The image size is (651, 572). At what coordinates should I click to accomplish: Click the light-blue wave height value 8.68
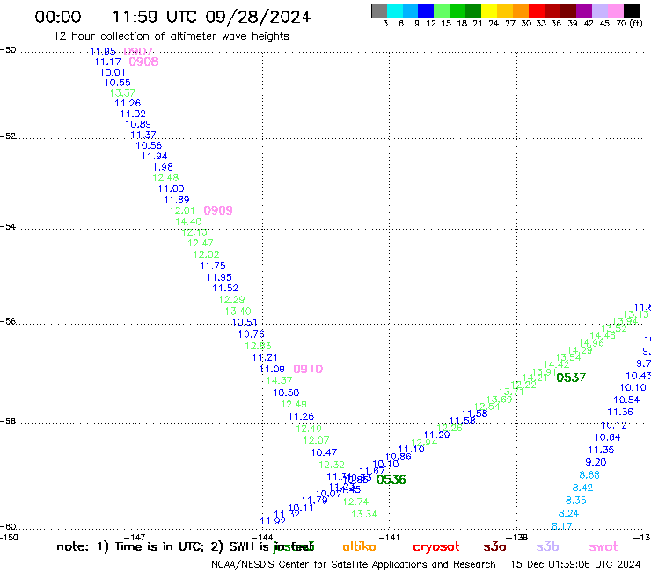(x=589, y=475)
